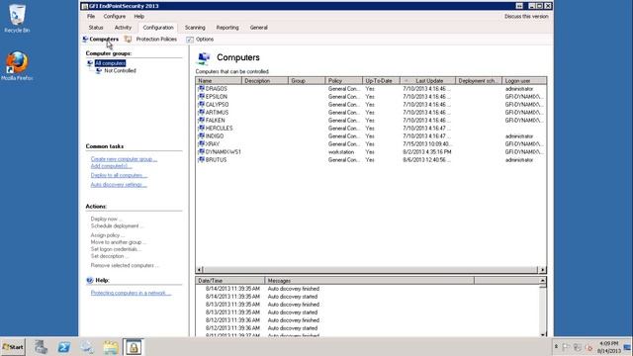Sort log by Date/Time column header
This screenshot has height=356, width=633.
(230, 281)
